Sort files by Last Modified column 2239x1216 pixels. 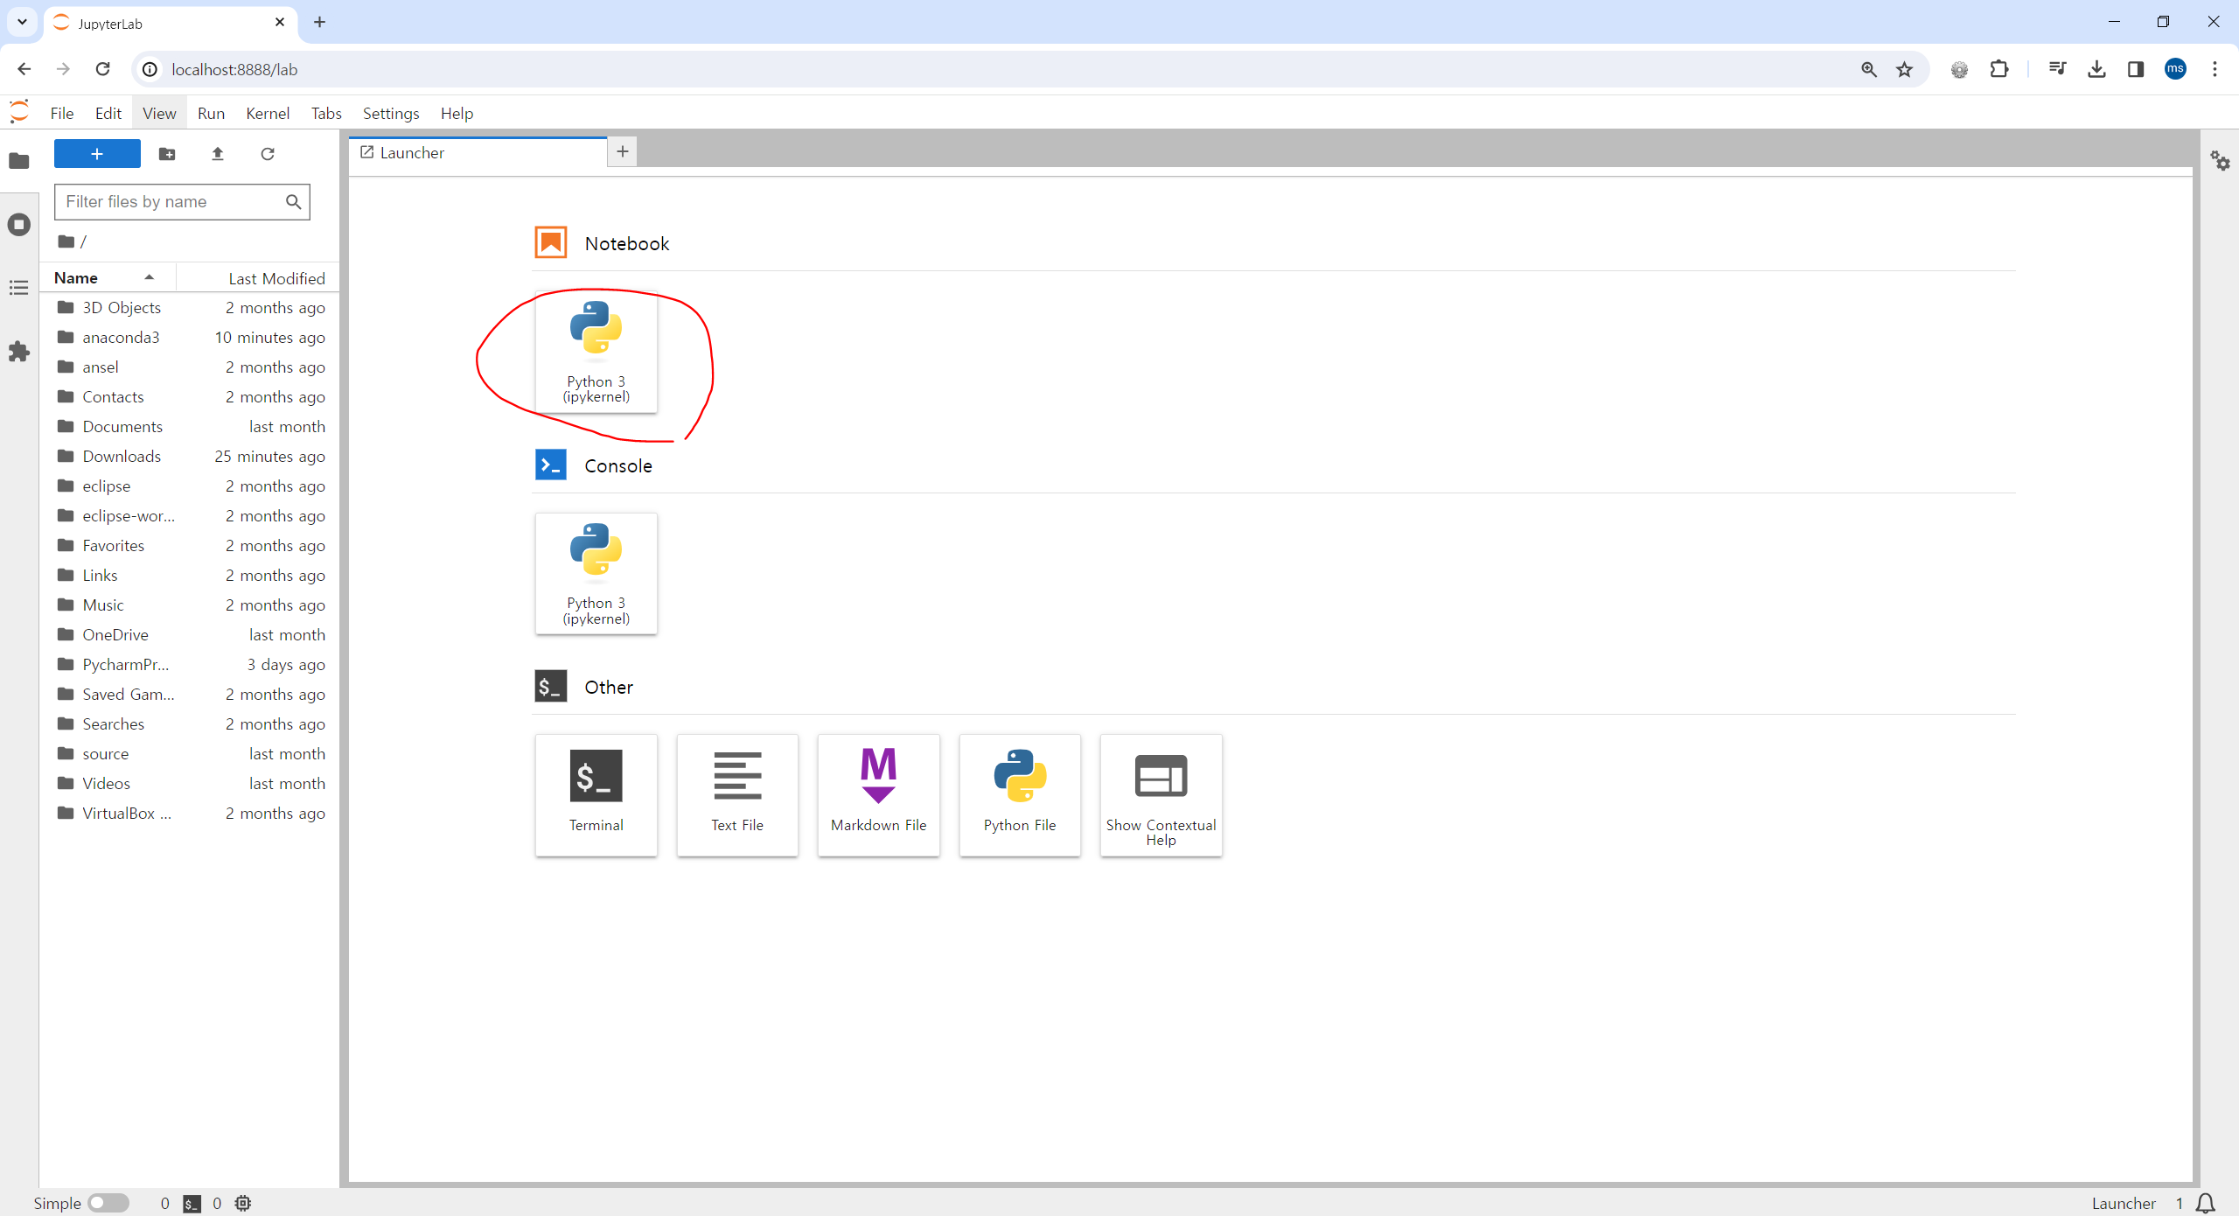coord(257,278)
